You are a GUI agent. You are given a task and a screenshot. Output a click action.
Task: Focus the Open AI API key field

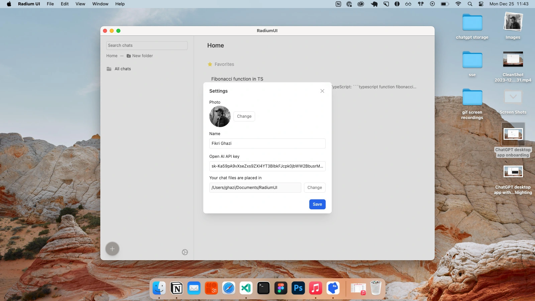point(267,166)
